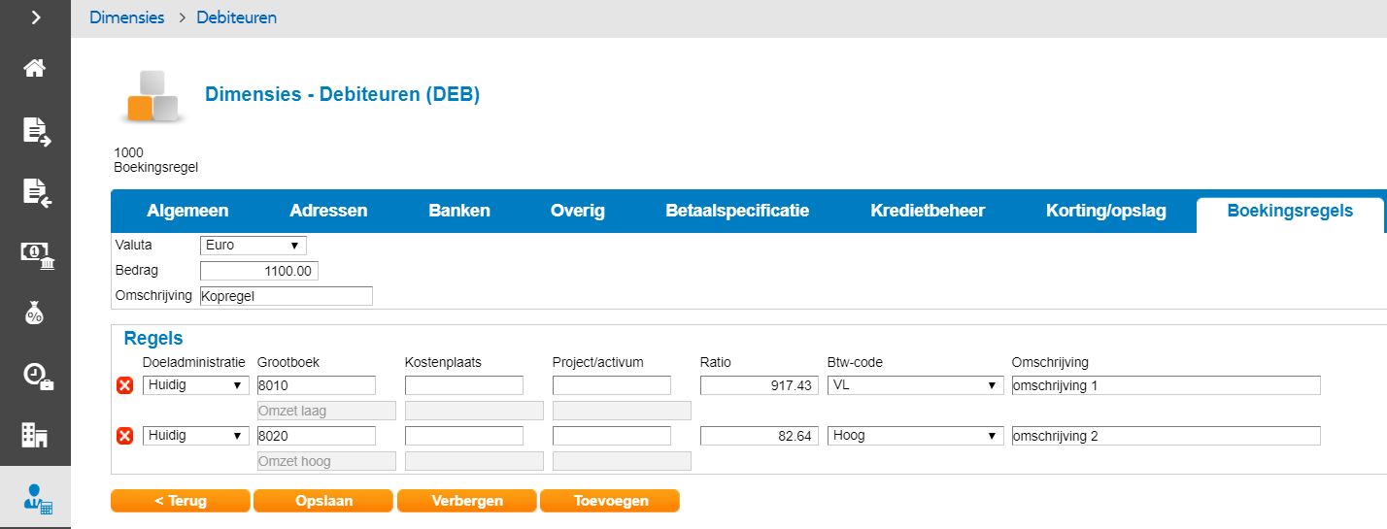Open the Hoog Btw-code dropdown
Screen dimensions: 1387x529
[915, 436]
